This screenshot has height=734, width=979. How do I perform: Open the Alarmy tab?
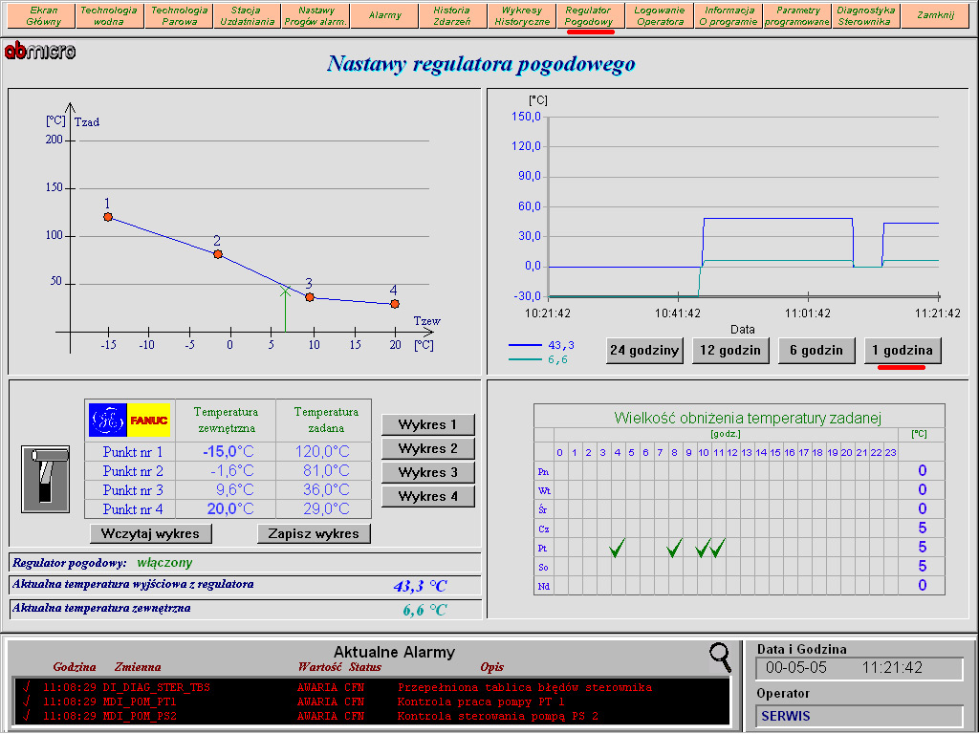tap(384, 15)
